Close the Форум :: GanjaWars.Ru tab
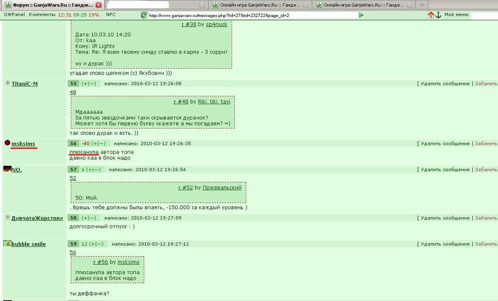 [99, 5]
